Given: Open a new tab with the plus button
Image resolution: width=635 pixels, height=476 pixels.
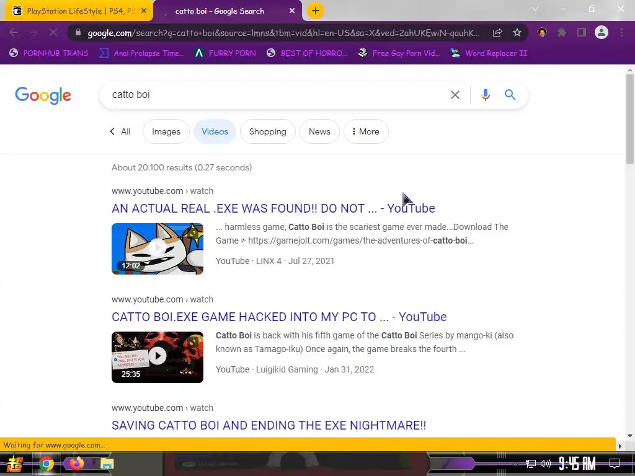Looking at the screenshot, I should (316, 11).
